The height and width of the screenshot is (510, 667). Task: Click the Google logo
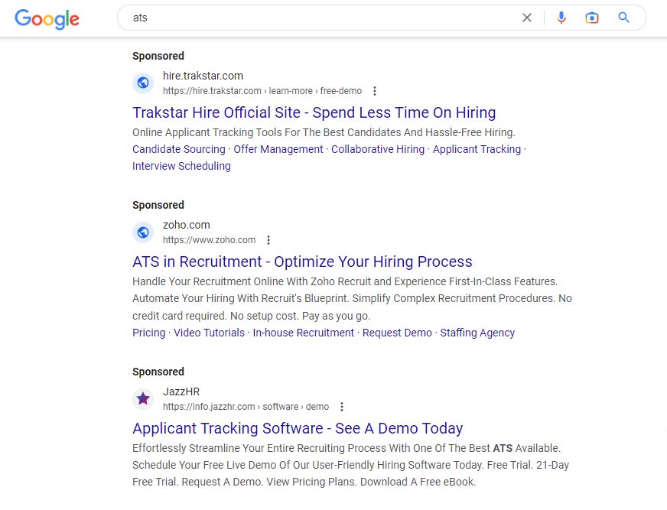coord(47,18)
